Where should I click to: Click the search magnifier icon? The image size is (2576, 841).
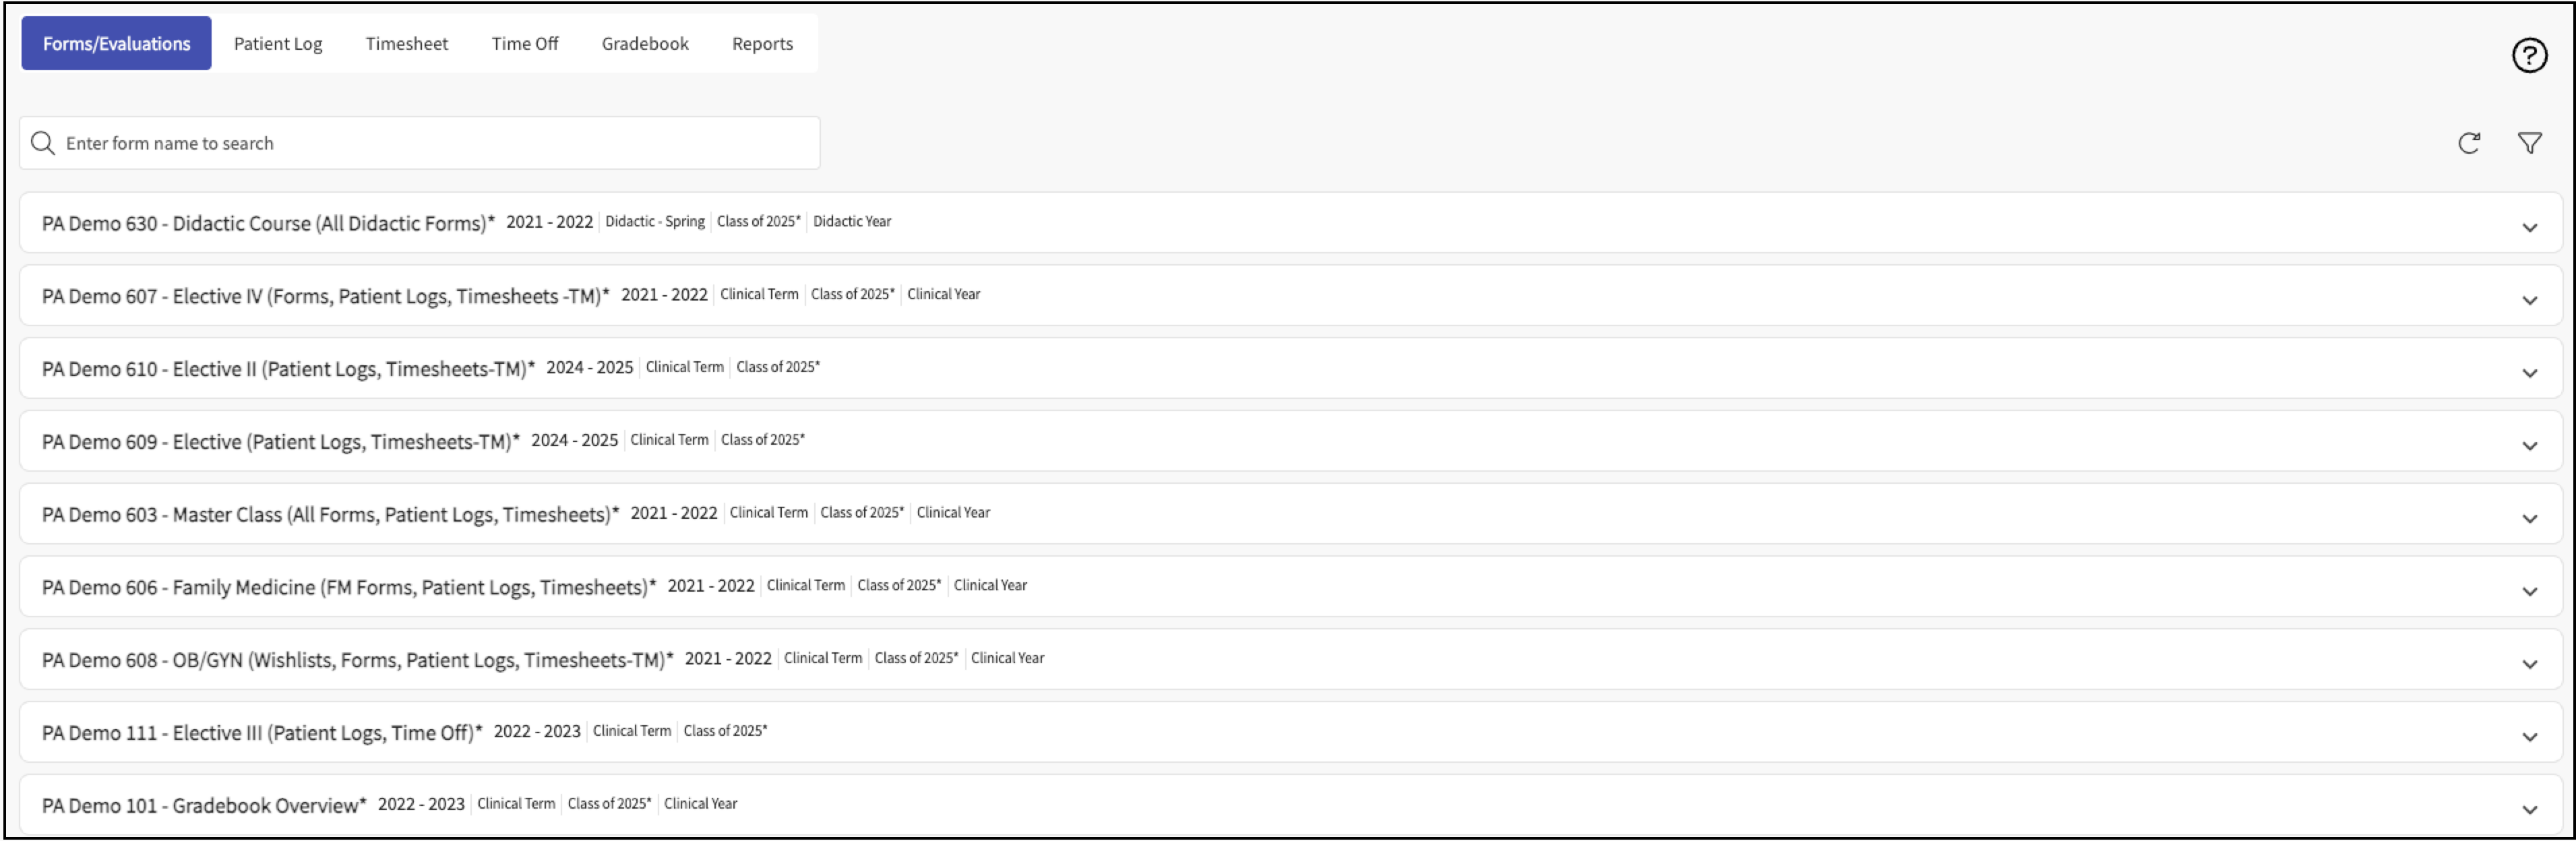click(42, 144)
